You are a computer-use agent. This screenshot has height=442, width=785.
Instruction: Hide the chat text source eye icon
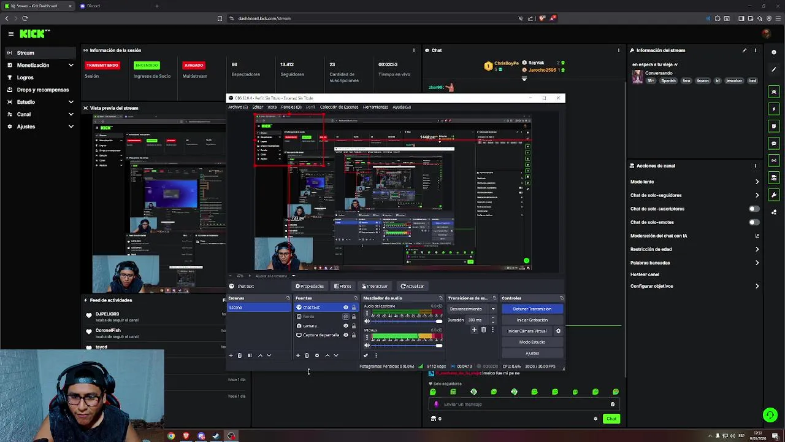coord(345,308)
